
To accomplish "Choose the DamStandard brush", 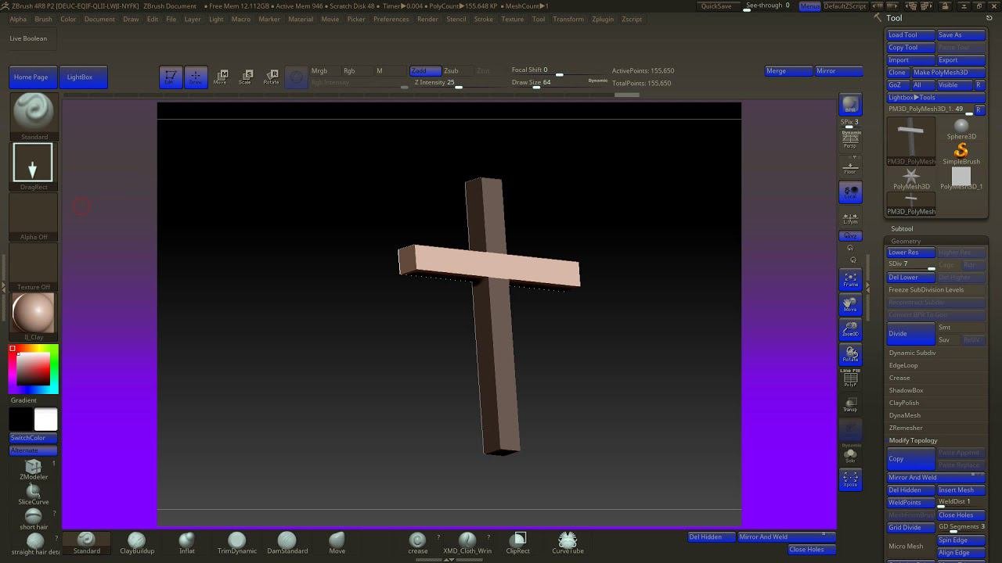I will click(287, 543).
